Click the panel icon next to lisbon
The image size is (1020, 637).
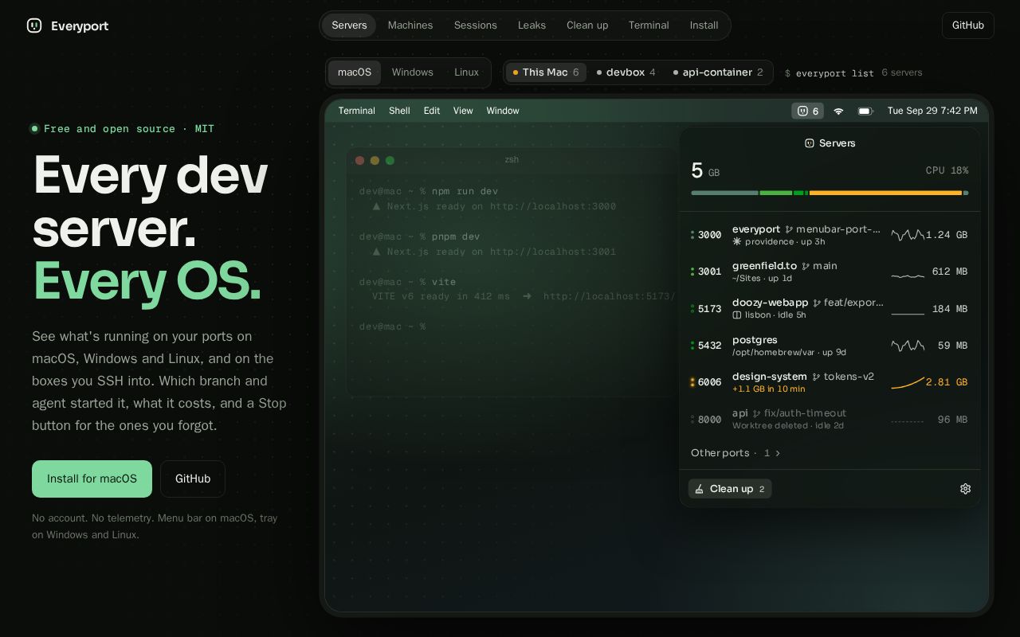point(737,315)
